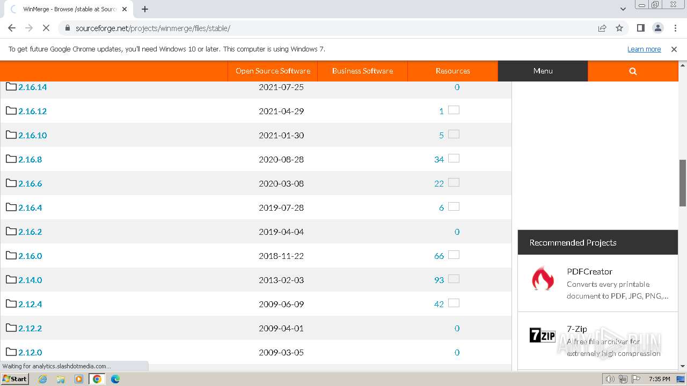Click the scrollbar down arrow
Image resolution: width=687 pixels, height=386 pixels.
683,366
